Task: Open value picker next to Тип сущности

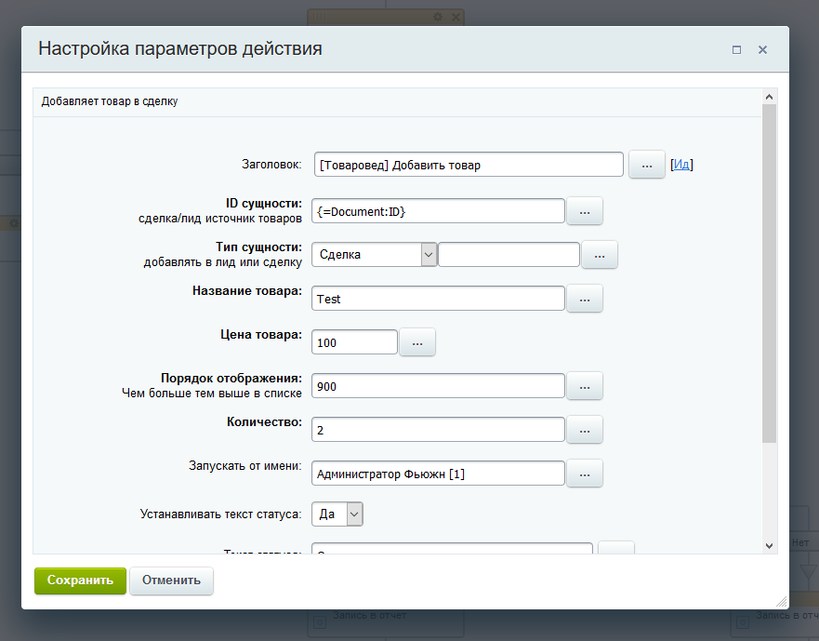Action: (x=600, y=255)
